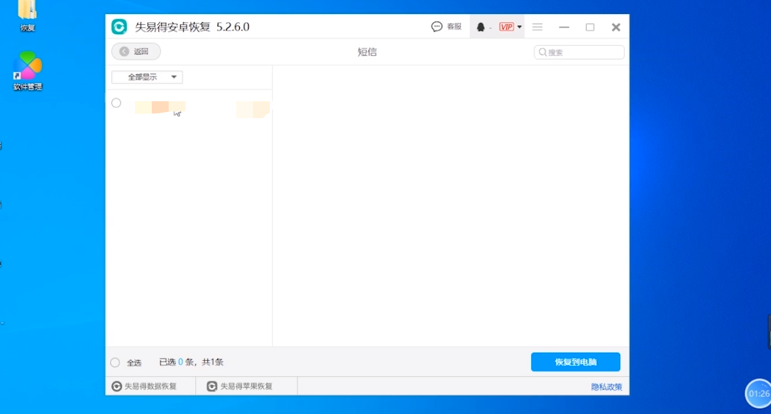Viewport: 771px width, 414px height.
Task: Select the radio button of the SMS entry
Action: pyautogui.click(x=116, y=103)
